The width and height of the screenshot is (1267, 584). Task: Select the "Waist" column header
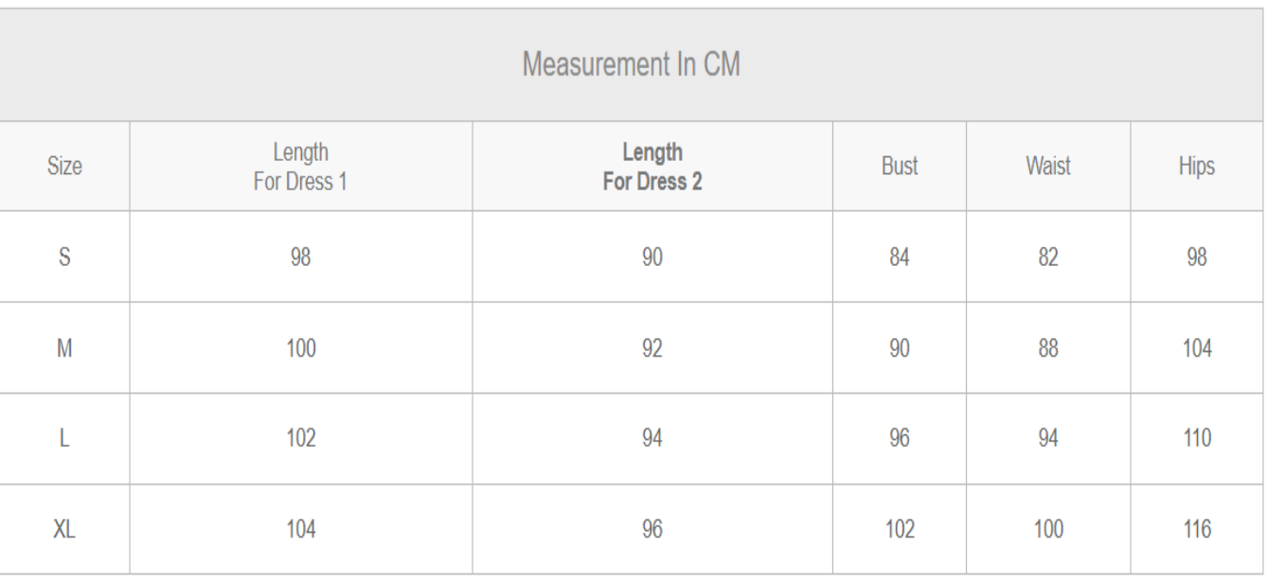[x=1049, y=167]
